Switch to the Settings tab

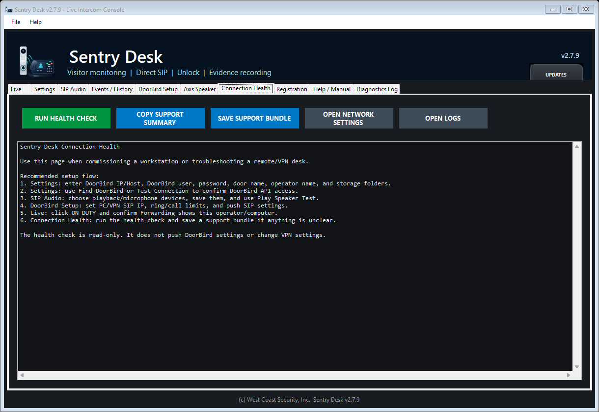coord(45,89)
